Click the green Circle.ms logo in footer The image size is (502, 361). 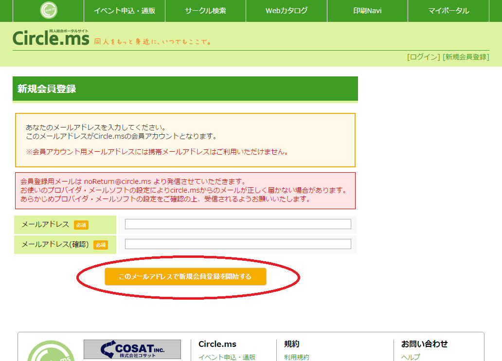51,351
